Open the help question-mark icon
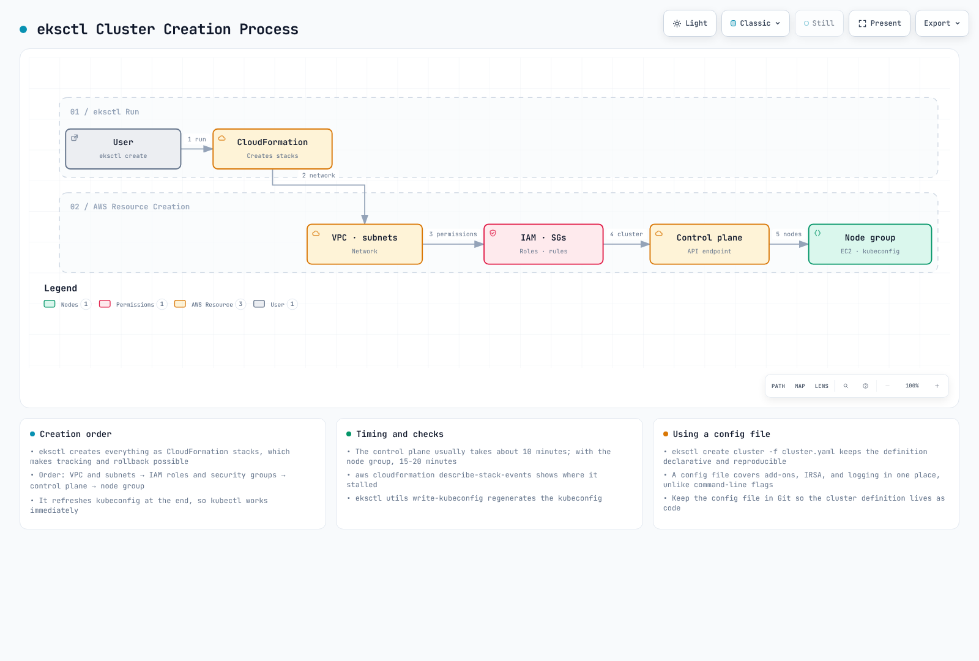Viewport: 979px width, 661px height. click(x=865, y=386)
